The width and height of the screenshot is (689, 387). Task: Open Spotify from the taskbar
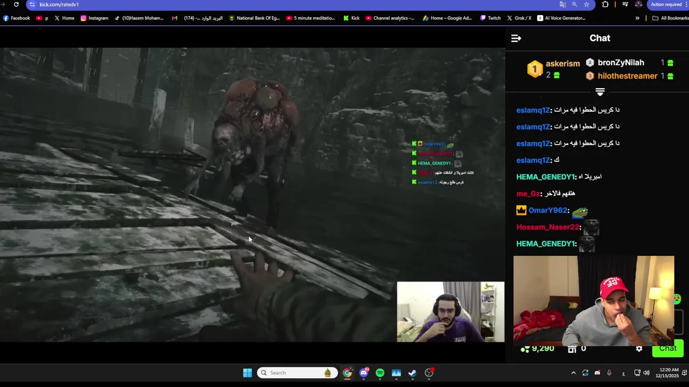pos(380,372)
